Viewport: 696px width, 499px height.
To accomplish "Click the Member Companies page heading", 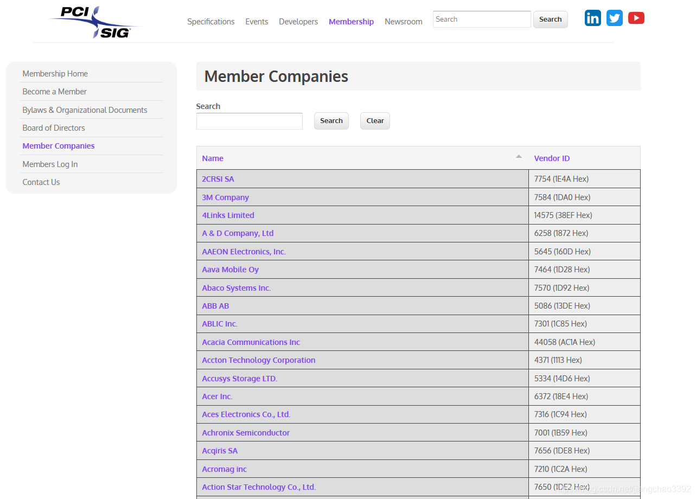I will point(276,76).
